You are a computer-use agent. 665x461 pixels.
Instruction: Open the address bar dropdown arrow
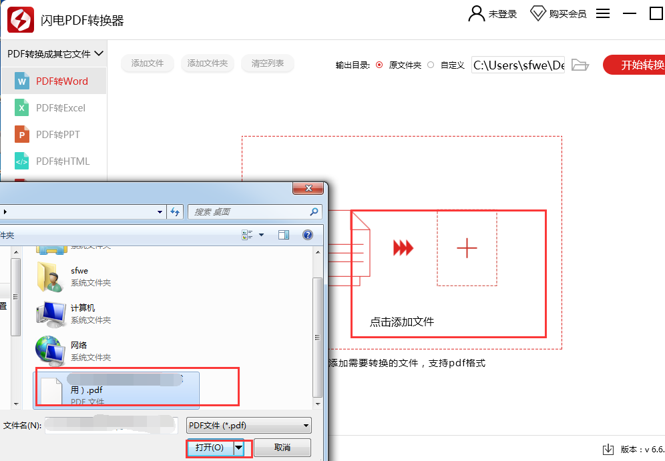[160, 211]
